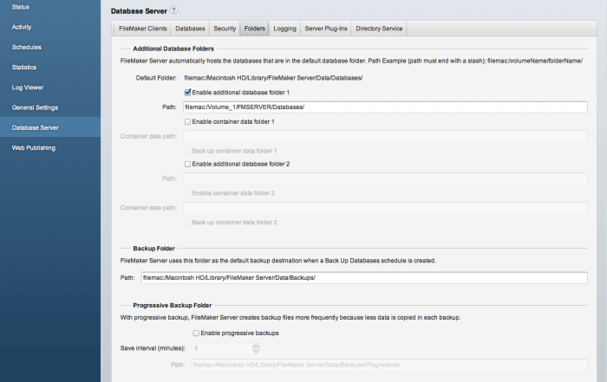Open General Settings in the sidebar
The image size is (607, 382).
(x=35, y=107)
